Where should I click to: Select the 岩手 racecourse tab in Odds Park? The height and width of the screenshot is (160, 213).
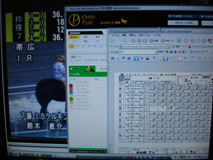tap(86, 37)
